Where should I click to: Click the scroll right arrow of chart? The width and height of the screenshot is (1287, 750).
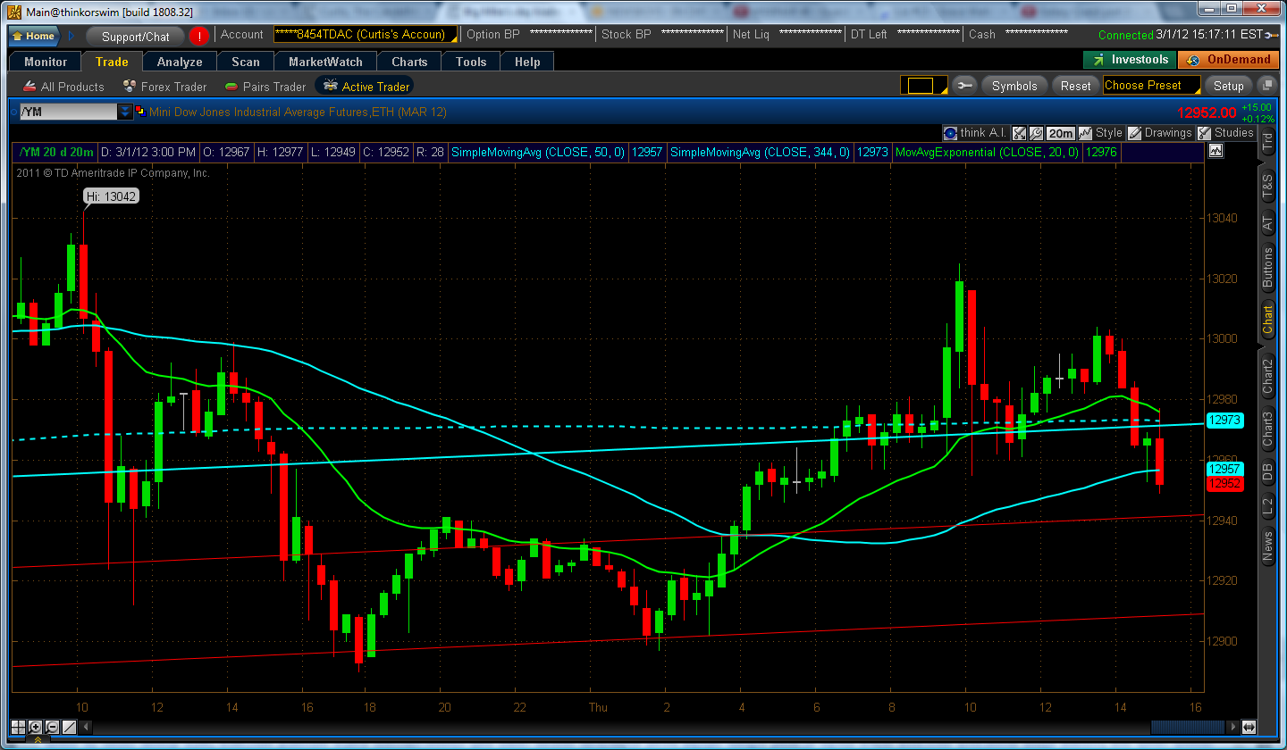1234,727
